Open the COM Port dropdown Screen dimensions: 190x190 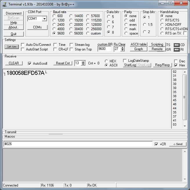tap(44, 19)
